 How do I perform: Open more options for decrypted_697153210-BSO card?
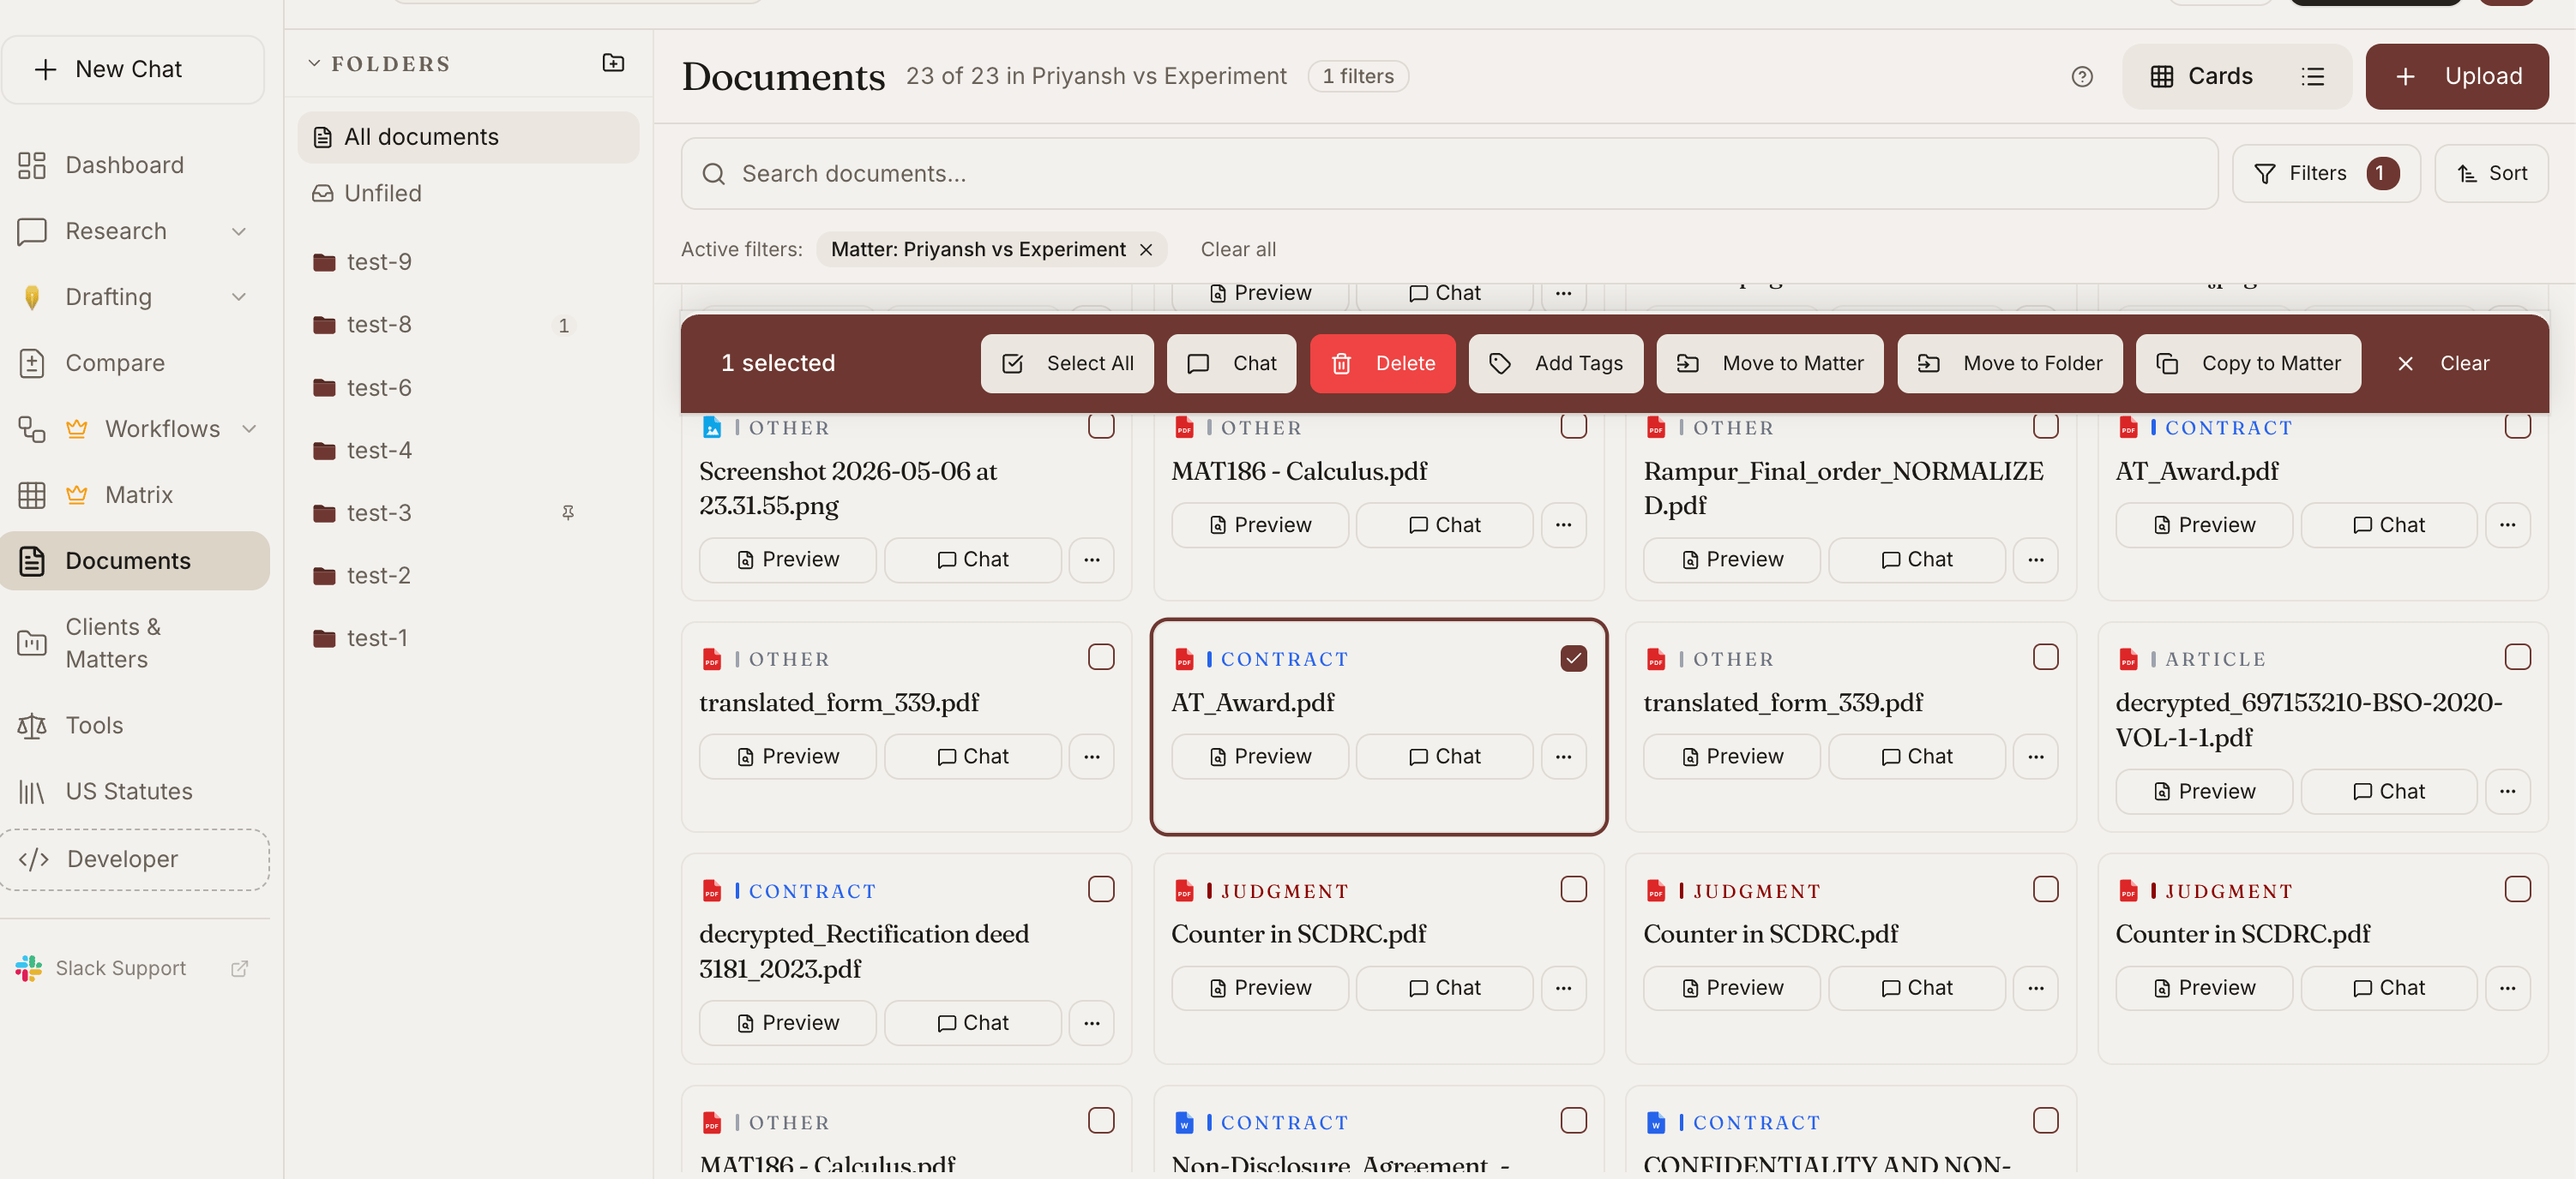click(x=2507, y=792)
